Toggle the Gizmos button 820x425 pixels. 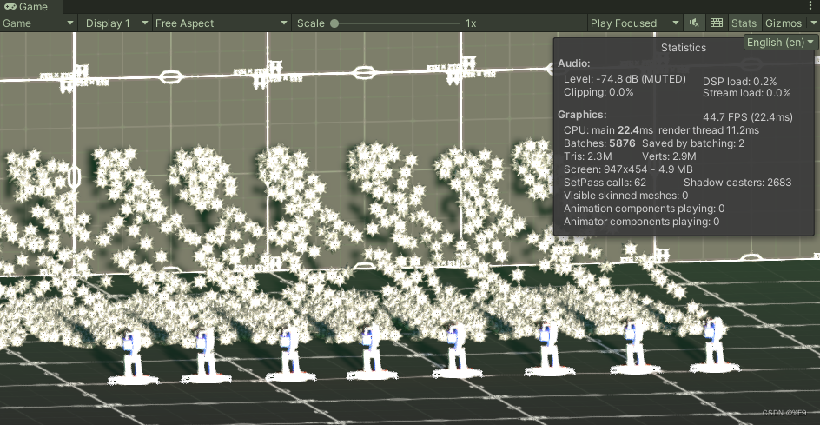click(783, 23)
